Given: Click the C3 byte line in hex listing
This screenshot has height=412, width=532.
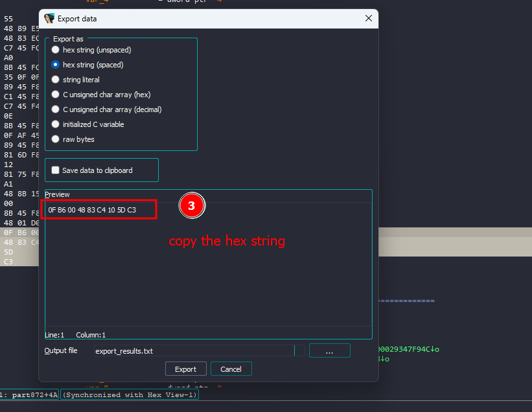Looking at the screenshot, I should (x=8, y=262).
